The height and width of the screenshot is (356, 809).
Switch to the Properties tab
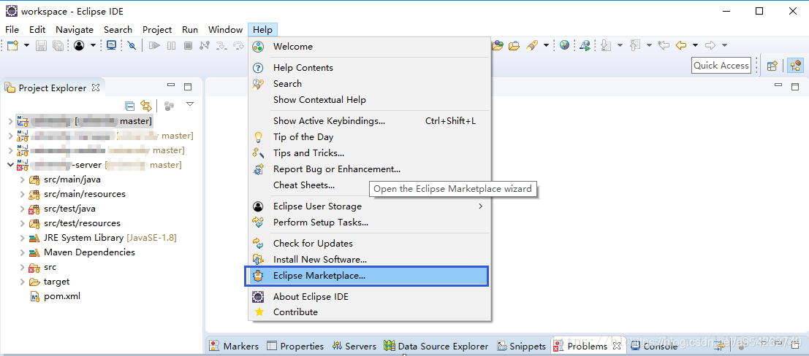click(296, 347)
